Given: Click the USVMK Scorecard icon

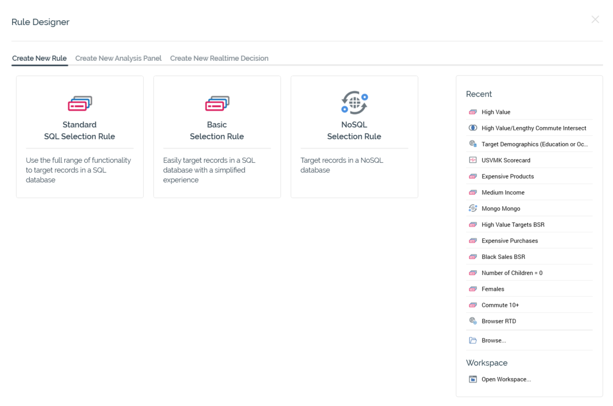Looking at the screenshot, I should tap(473, 160).
